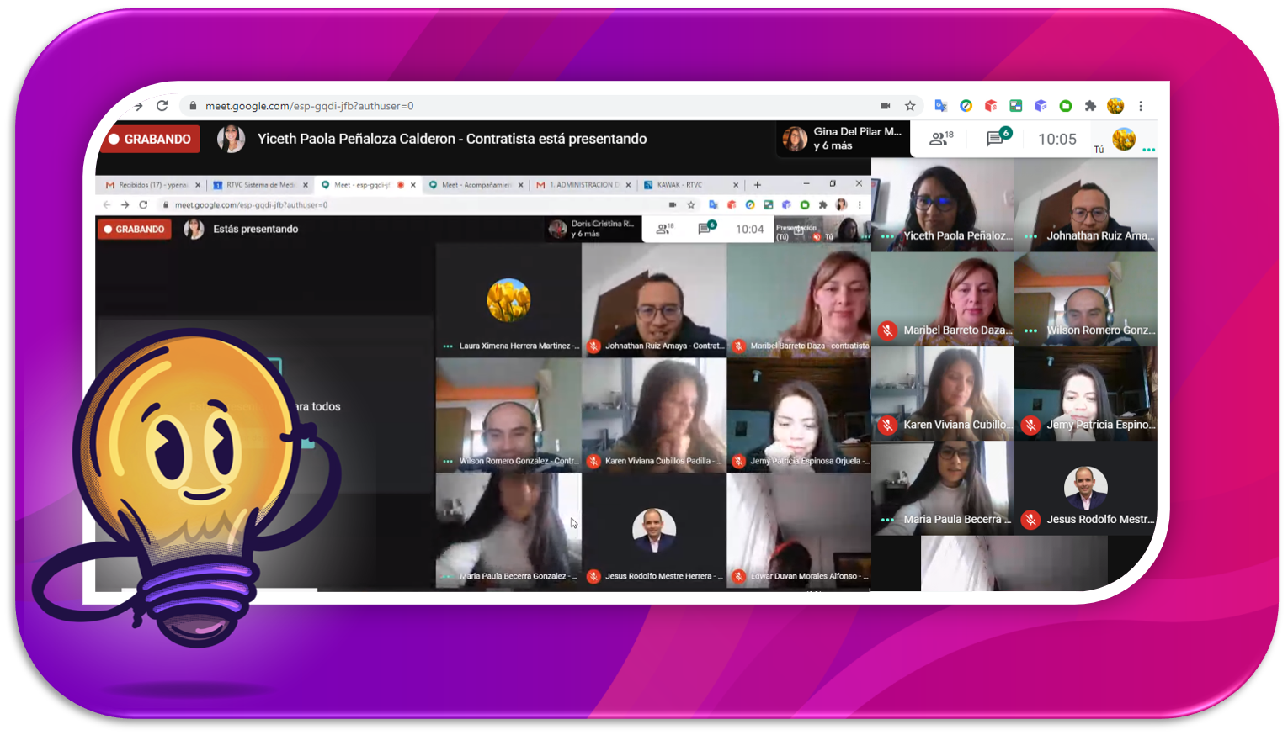Open options dots beside Tú self-view

click(x=1148, y=150)
